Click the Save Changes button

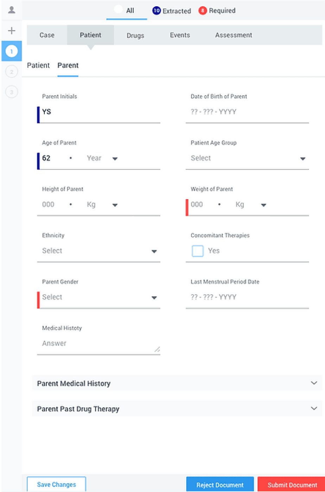56,485
